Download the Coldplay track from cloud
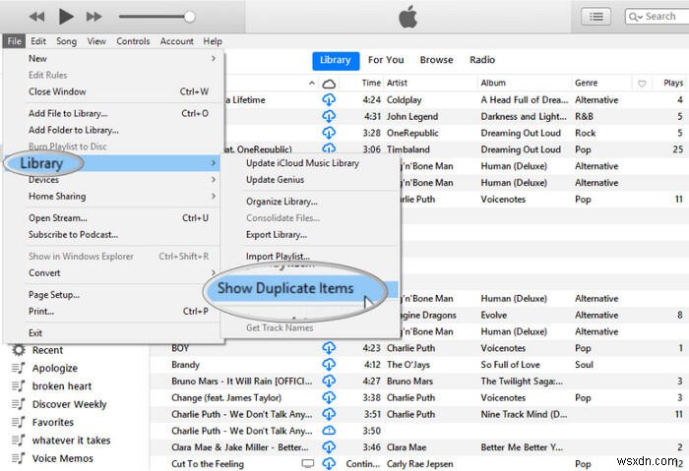 pos(329,100)
